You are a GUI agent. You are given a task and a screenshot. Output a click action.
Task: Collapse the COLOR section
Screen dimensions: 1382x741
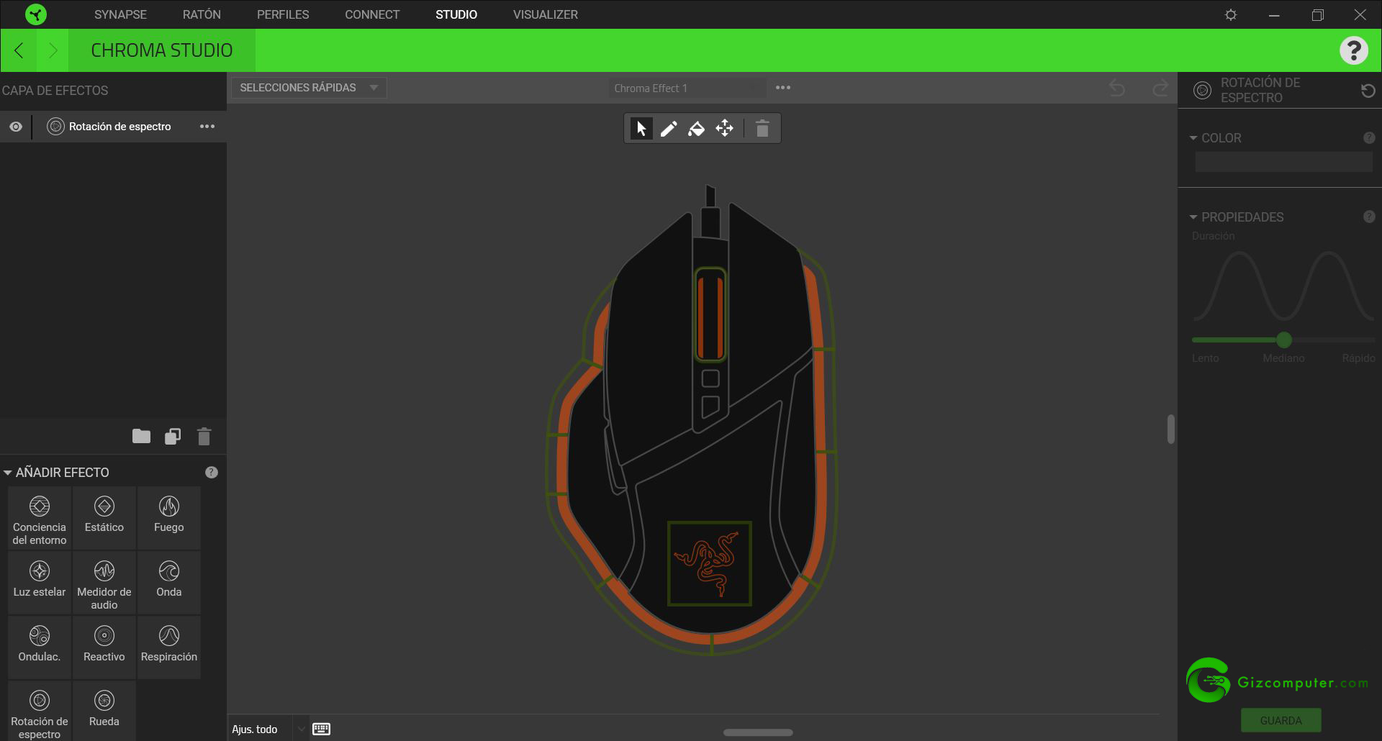(x=1193, y=138)
